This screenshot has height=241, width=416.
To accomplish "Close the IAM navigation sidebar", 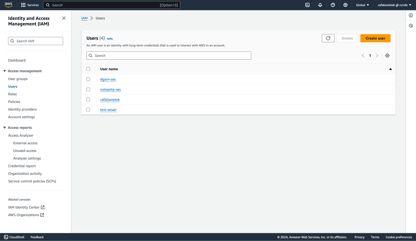I will point(64,18).
